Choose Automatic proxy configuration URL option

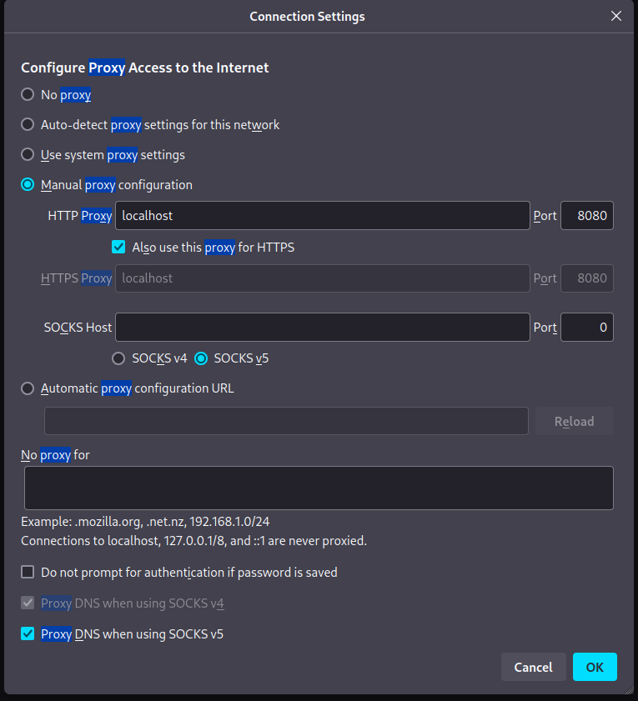(x=28, y=388)
